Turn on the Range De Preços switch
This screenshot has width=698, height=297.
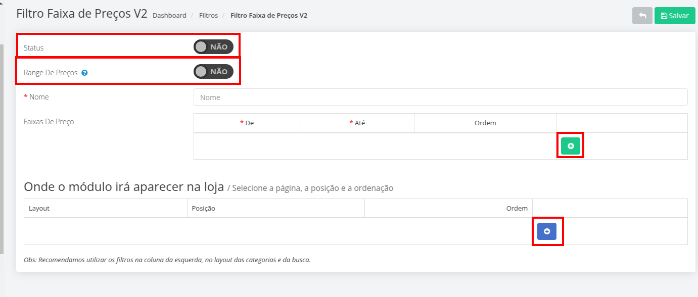213,71
